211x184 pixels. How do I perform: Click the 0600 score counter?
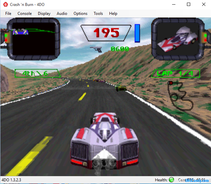(120, 49)
